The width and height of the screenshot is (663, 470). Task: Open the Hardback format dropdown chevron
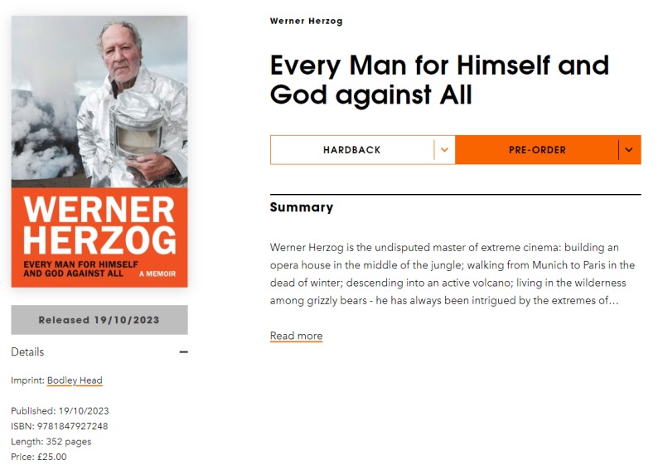tap(444, 150)
